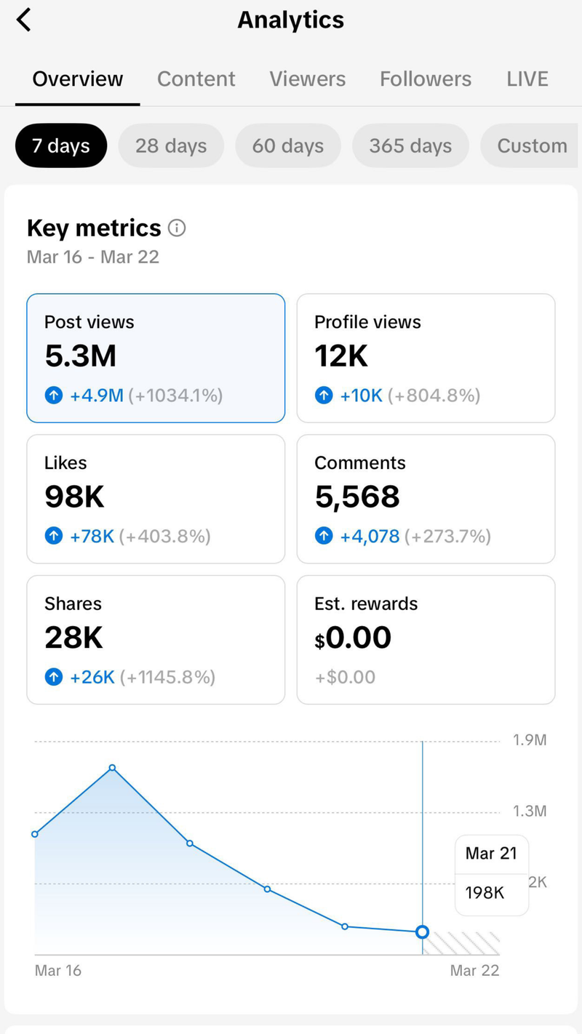582x1034 pixels.
Task: Go to the Followers tab
Action: (425, 79)
